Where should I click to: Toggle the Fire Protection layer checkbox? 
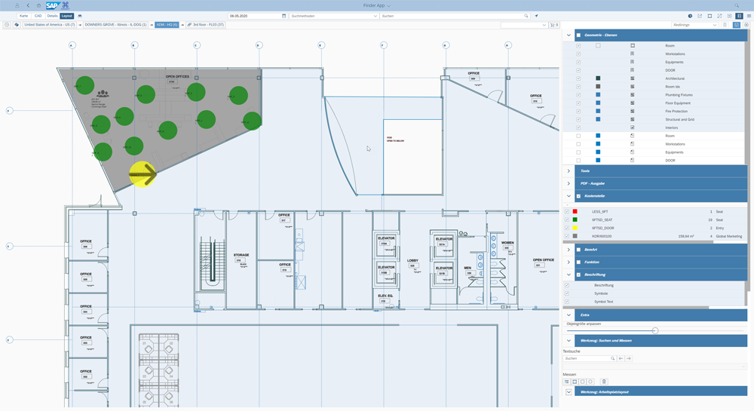578,111
